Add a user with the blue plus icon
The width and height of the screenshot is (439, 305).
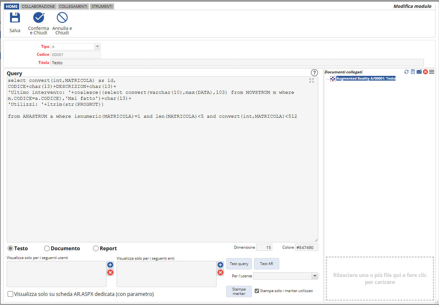point(110,265)
